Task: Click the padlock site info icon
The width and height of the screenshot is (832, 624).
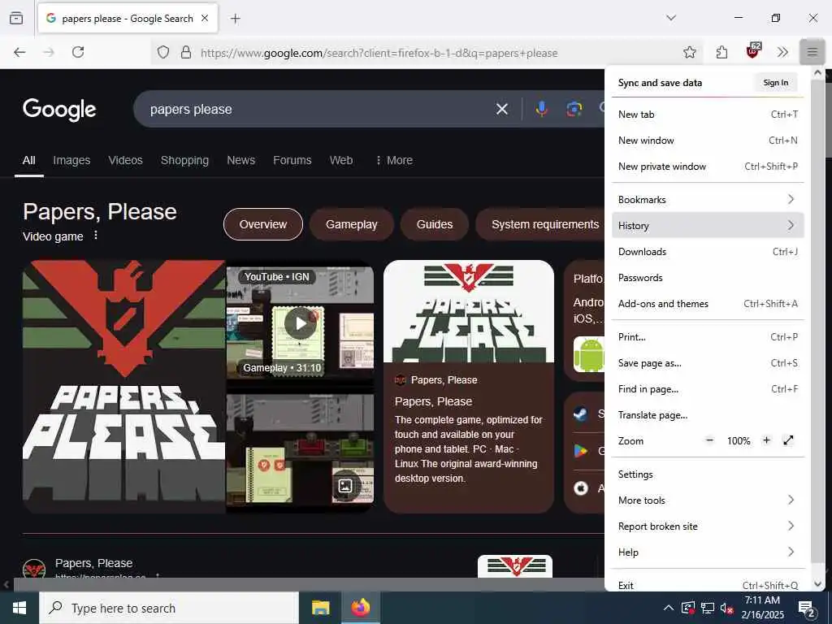Action: (x=186, y=52)
